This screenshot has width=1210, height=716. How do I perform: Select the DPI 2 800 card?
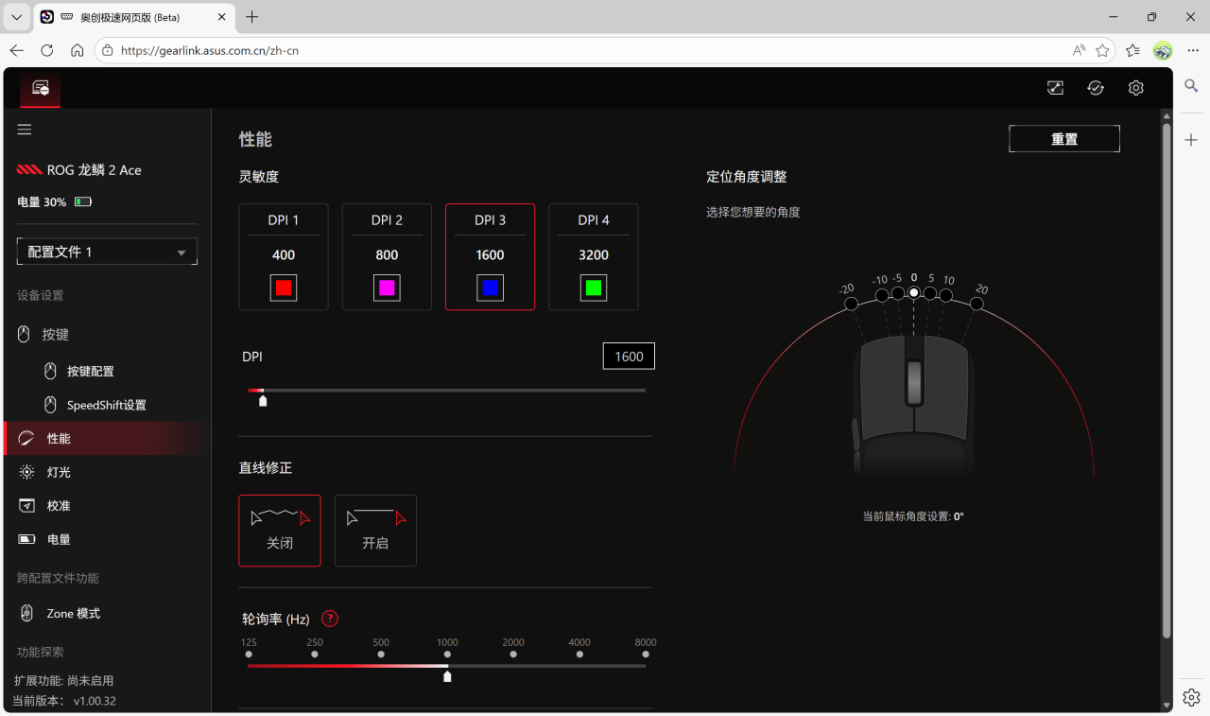tap(387, 257)
